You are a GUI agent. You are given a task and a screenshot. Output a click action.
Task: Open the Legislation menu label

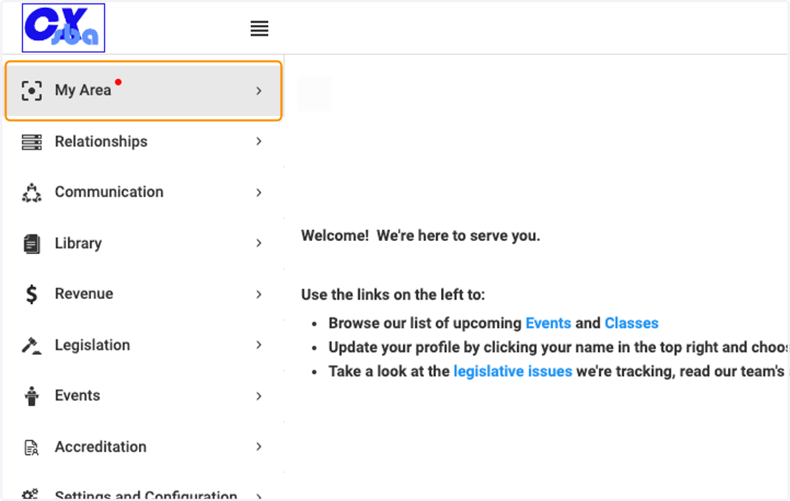click(x=93, y=345)
